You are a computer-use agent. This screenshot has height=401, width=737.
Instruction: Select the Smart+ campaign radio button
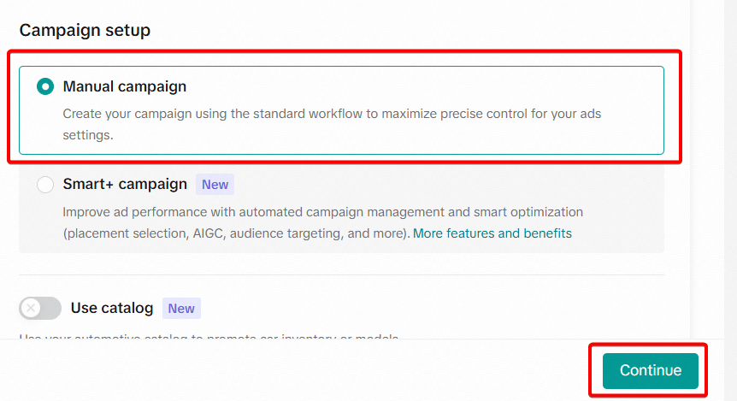pyautogui.click(x=45, y=185)
